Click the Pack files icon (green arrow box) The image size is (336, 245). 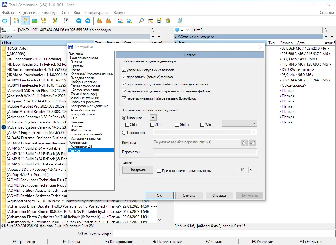pyautogui.click(x=99, y=21)
